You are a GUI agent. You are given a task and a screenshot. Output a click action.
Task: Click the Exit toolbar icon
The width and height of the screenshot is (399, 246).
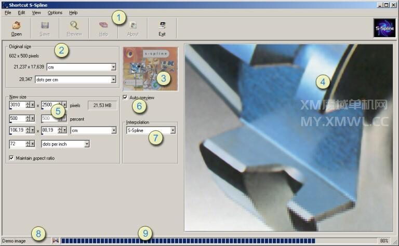coord(162,25)
